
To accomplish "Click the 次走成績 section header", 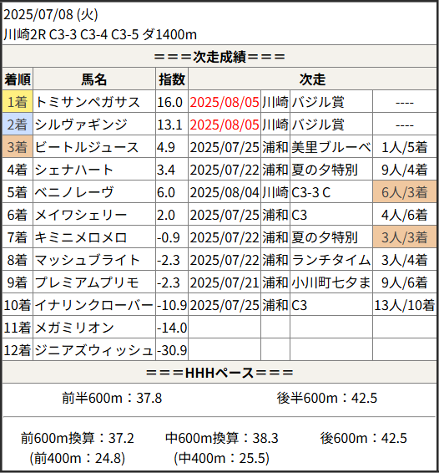I will (219, 57).
